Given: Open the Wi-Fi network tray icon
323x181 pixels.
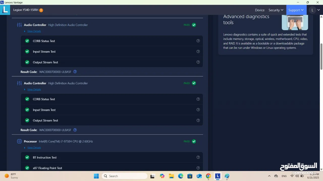Looking at the screenshot, I should pos(292,176).
